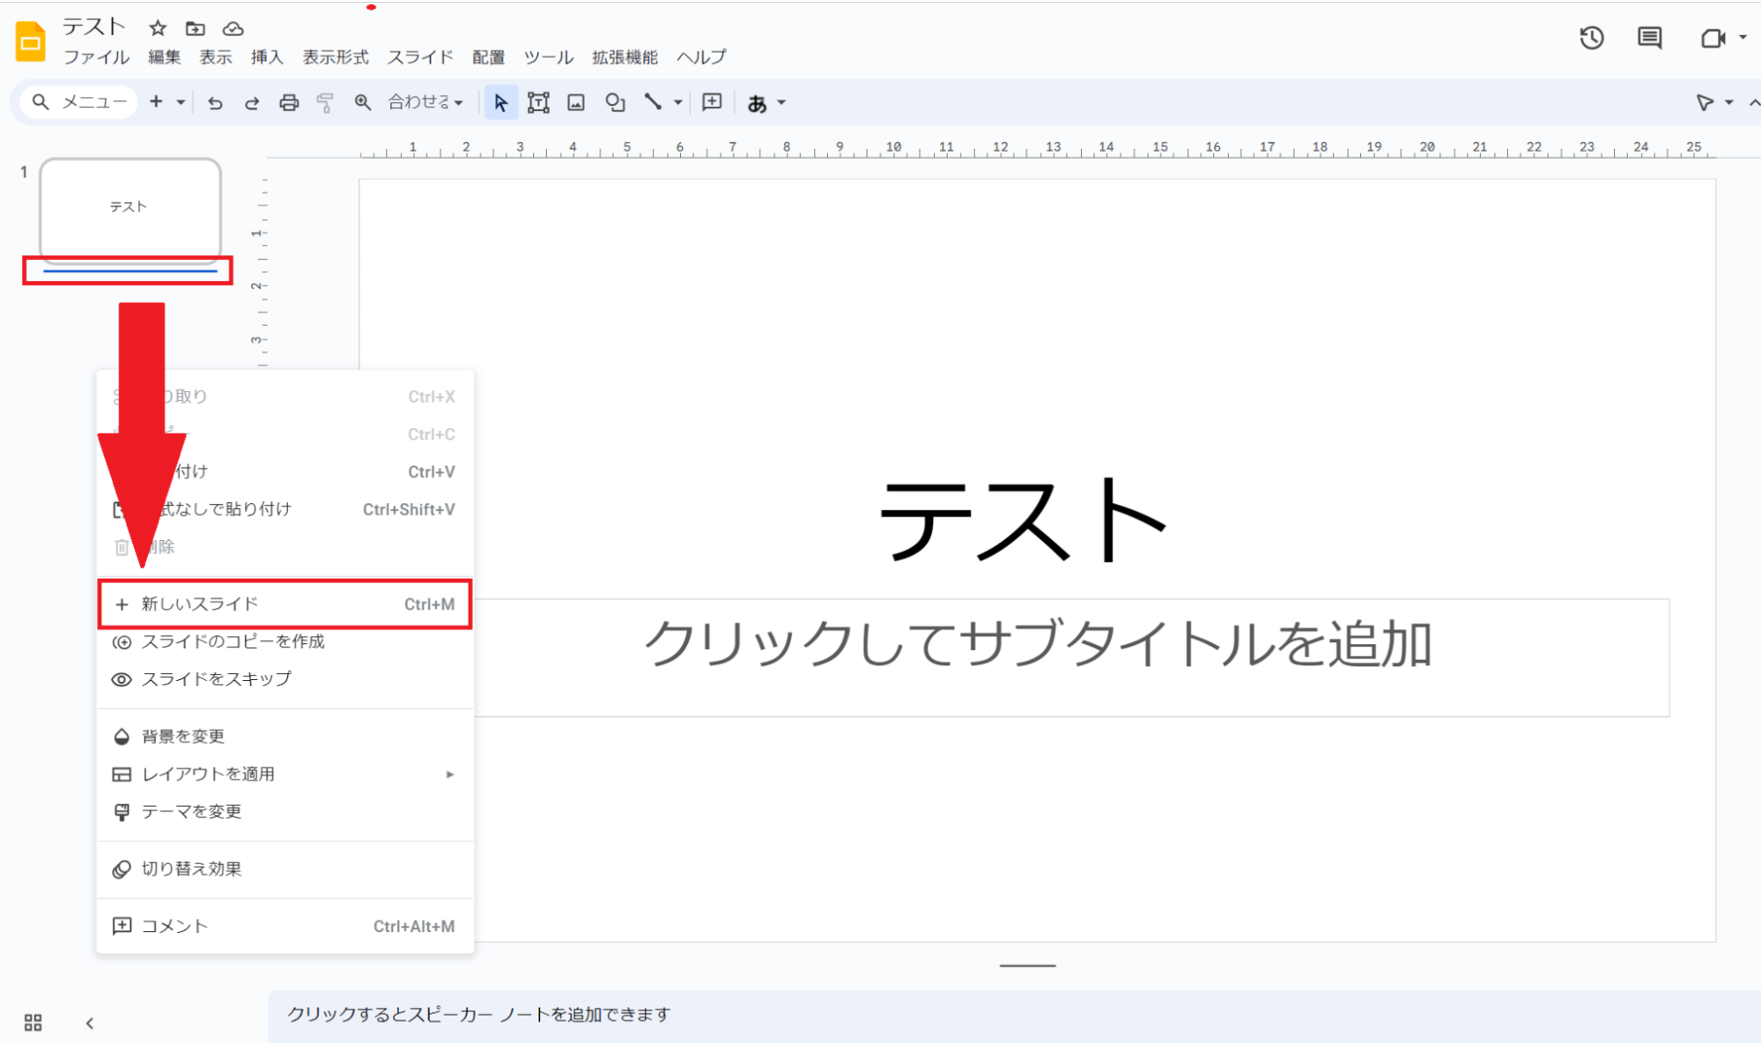The image size is (1761, 1043).
Task: Open the 合わせる zoom dropdown
Action: click(426, 103)
